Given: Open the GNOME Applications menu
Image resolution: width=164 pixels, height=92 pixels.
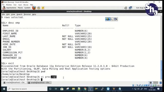Looking at the screenshot, I should (x=11, y=8).
